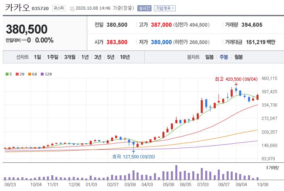Screen dimensions: 284x191
Task: Click the 거래량 value 394,605
Action: coord(252,25)
